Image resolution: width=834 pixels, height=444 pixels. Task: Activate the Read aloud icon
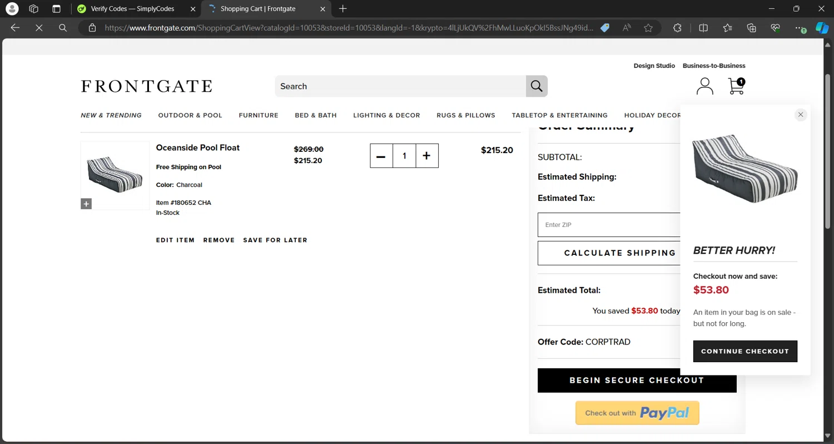coord(627,28)
